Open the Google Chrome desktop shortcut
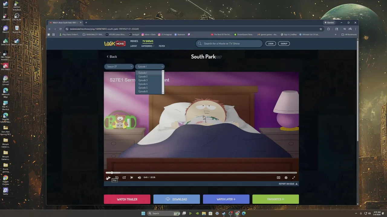The image size is (387, 217). [5, 180]
